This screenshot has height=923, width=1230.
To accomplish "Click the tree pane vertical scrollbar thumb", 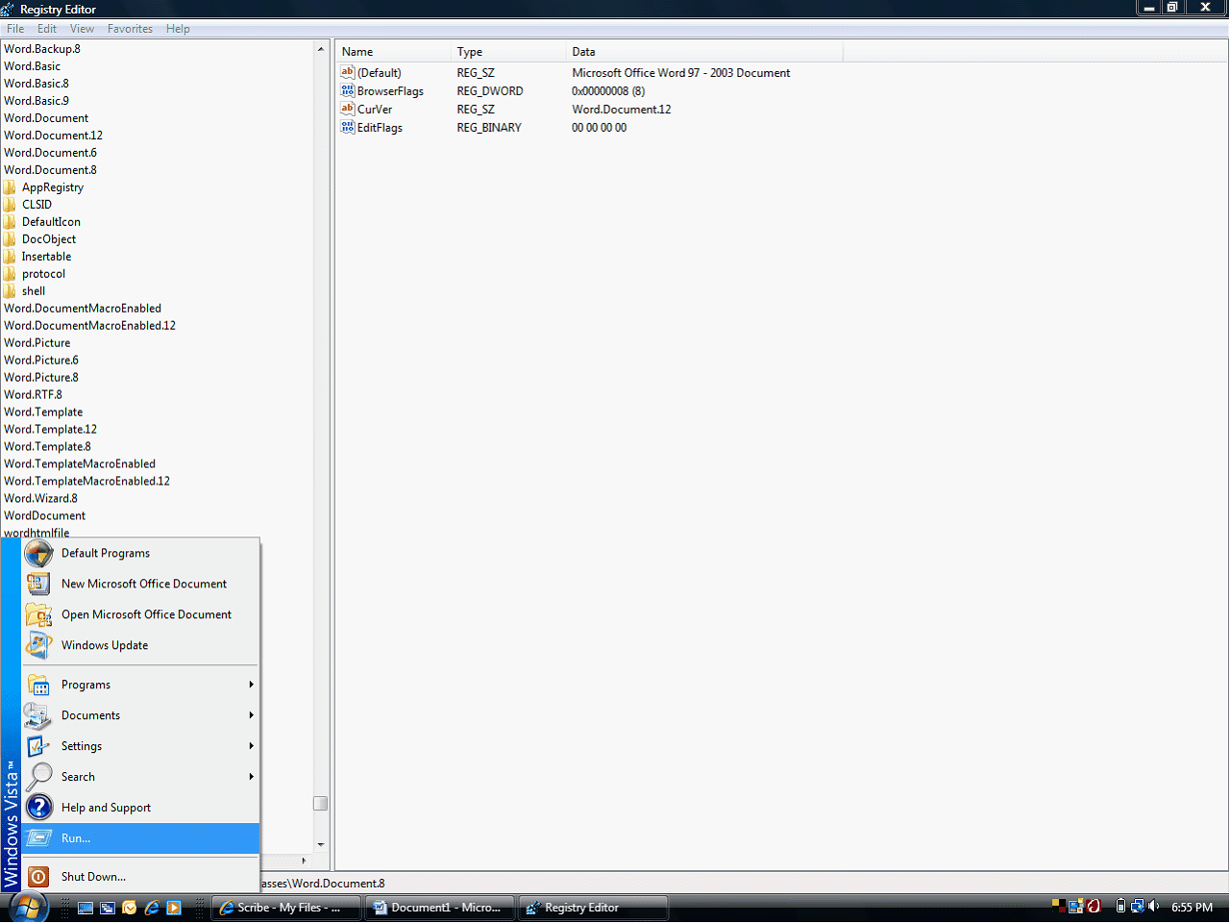I will point(321,803).
